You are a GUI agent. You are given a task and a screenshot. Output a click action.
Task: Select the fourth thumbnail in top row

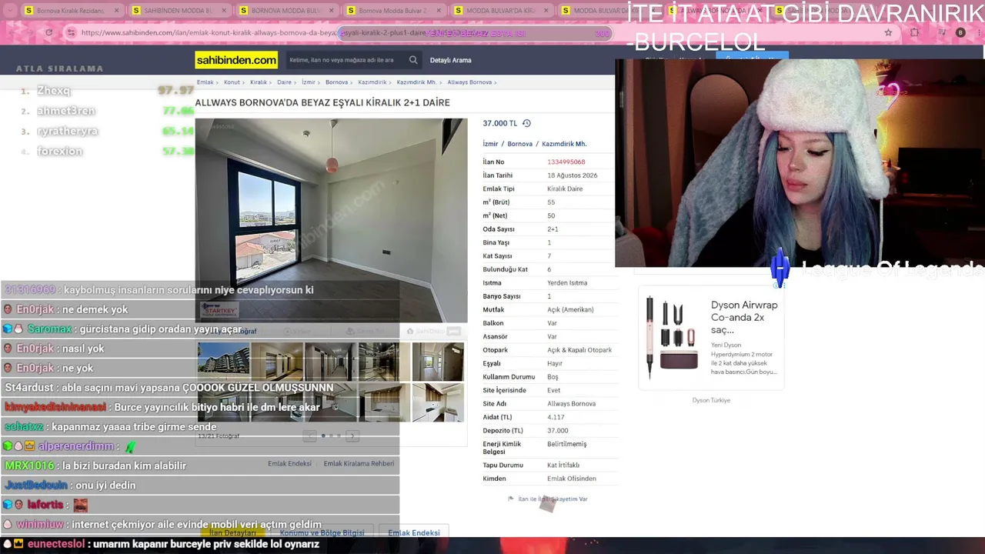[384, 362]
